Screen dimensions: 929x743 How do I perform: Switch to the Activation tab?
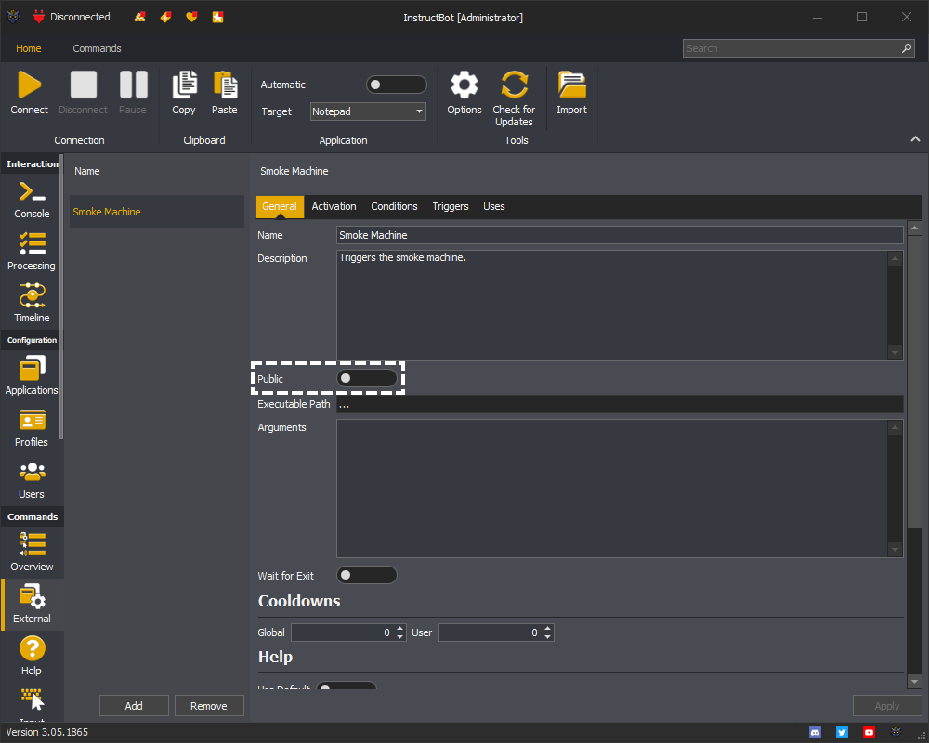pyautogui.click(x=334, y=206)
